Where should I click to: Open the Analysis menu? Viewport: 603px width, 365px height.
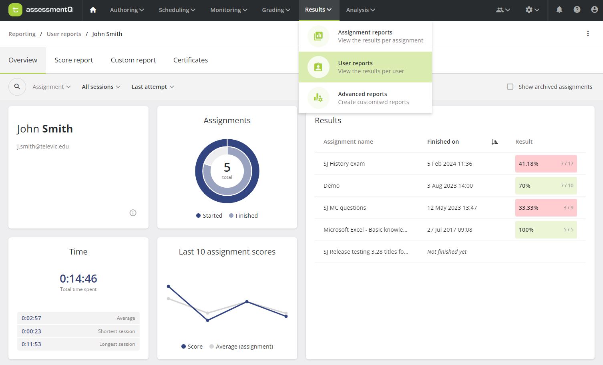[x=360, y=10]
